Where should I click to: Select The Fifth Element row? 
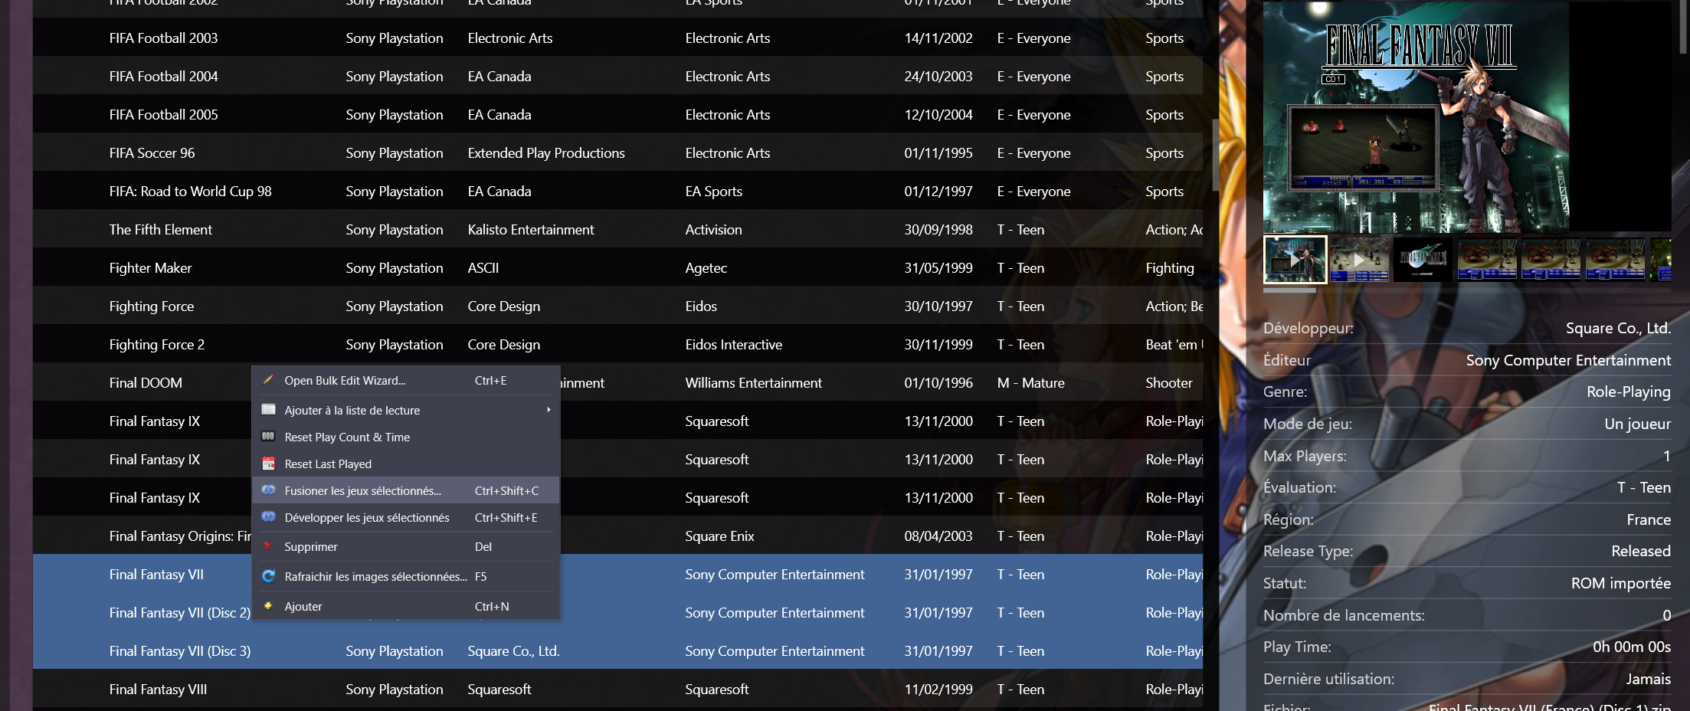click(617, 229)
